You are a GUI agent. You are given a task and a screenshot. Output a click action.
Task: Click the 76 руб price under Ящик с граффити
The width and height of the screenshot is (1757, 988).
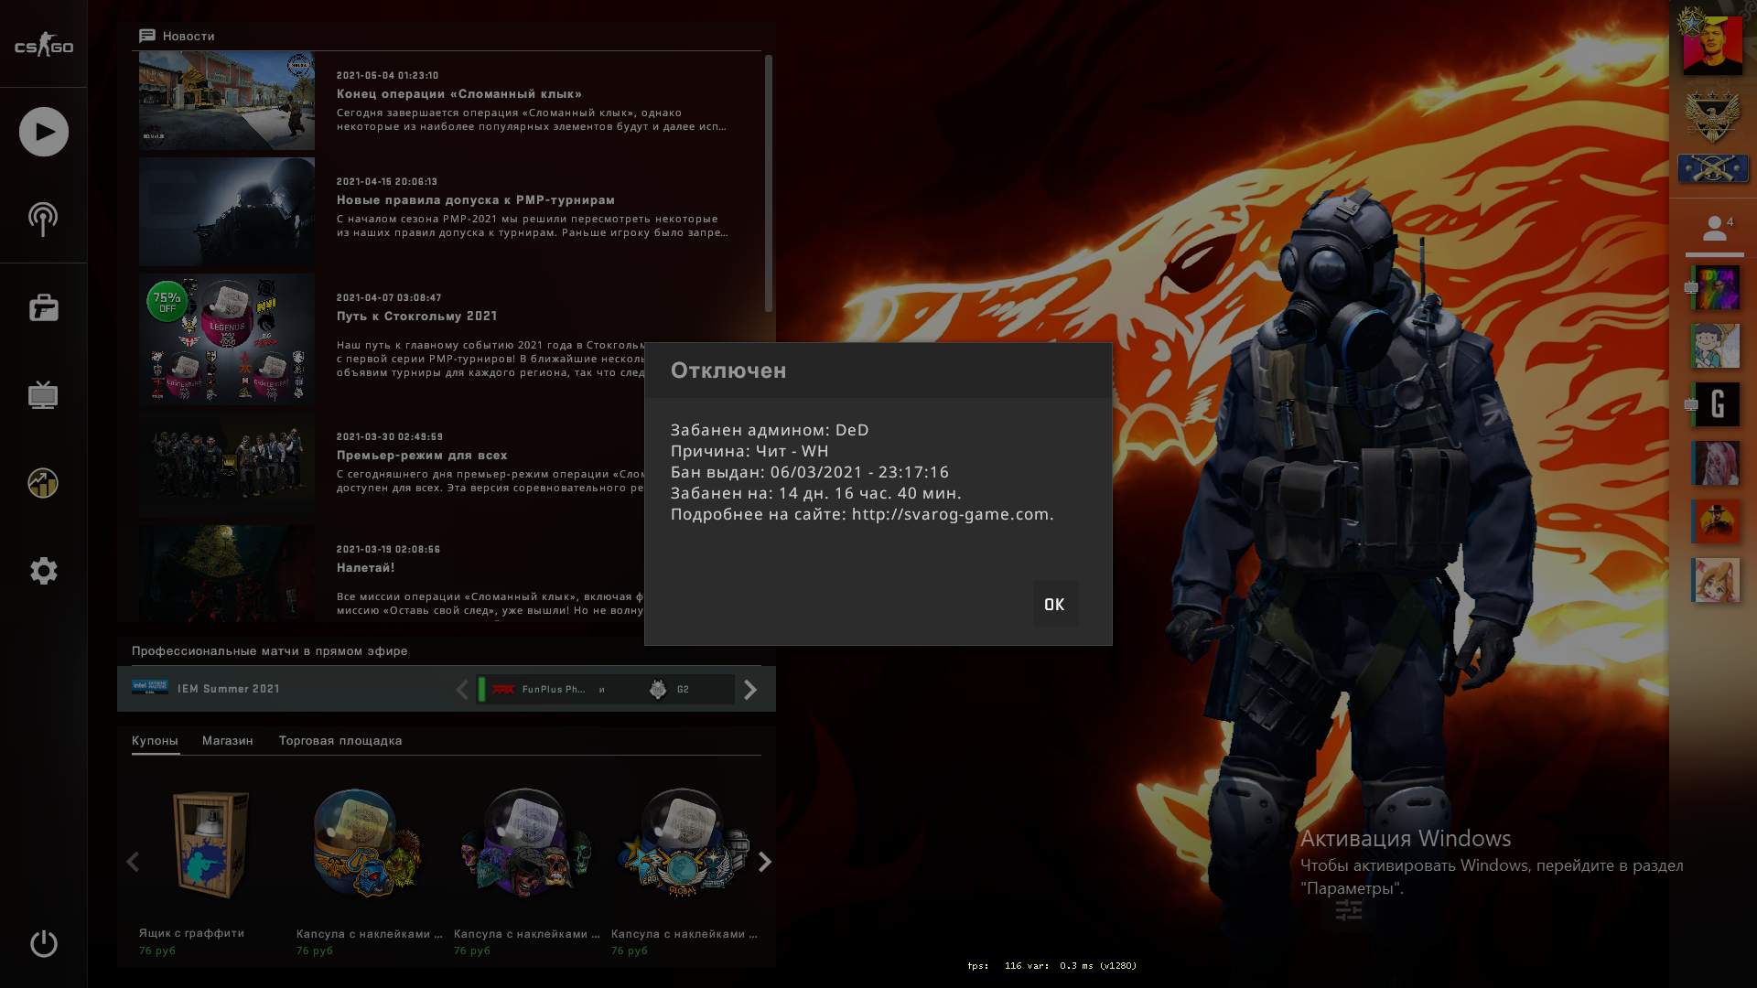[x=157, y=950]
